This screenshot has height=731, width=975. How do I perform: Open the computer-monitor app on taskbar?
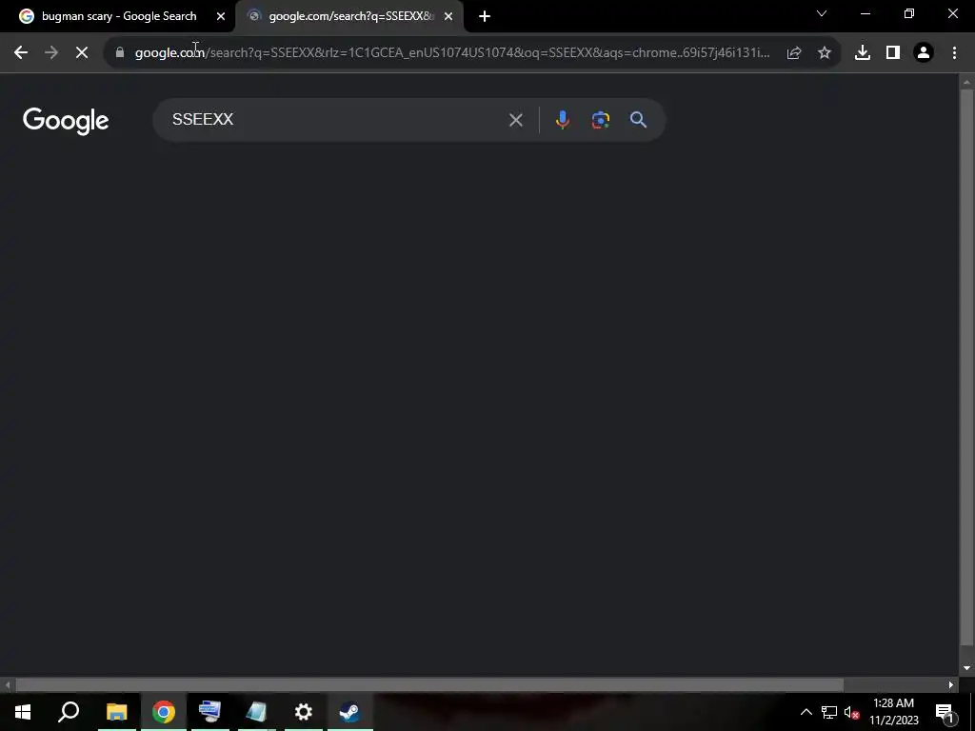[x=209, y=712]
